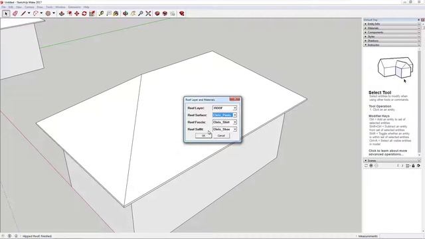The width and height of the screenshot is (425, 239).
Task: Click the Zoom Extents tool
Action: click(148, 13)
